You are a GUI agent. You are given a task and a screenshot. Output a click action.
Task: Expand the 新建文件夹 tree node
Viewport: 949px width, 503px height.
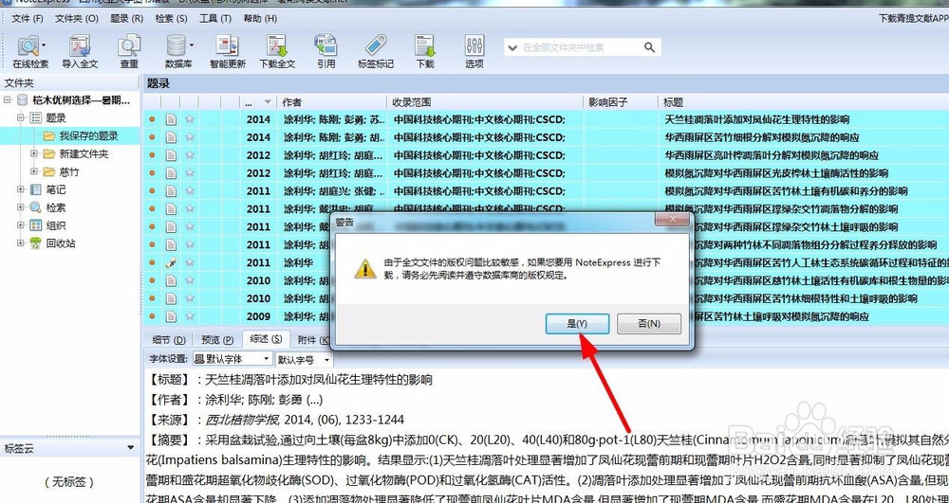(x=34, y=154)
